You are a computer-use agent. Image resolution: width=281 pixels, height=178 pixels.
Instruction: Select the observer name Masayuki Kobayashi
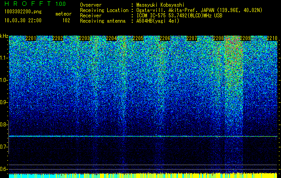pyautogui.click(x=160, y=5)
